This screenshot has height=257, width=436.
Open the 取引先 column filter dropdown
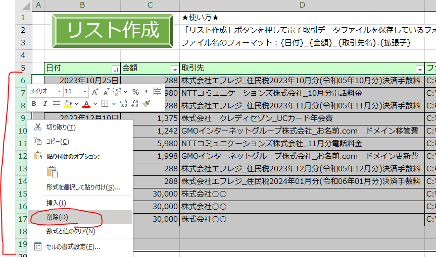[x=420, y=70]
